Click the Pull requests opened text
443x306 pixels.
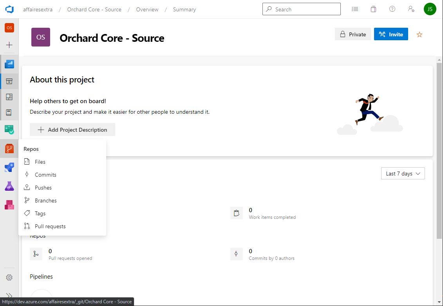tap(71, 258)
